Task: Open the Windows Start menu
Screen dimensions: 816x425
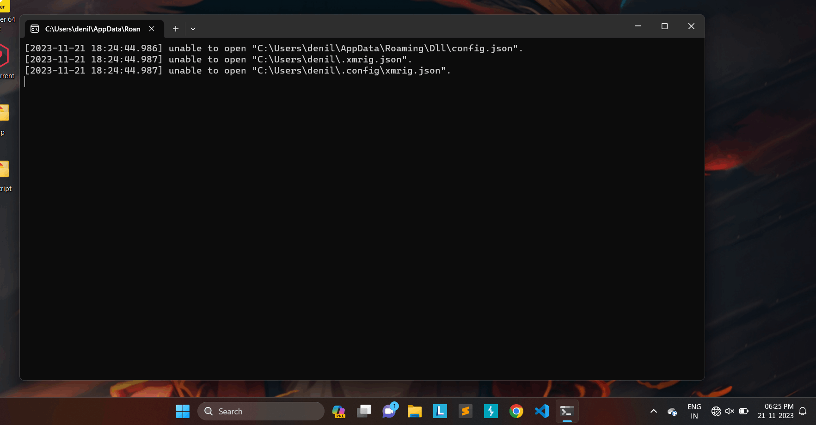Action: [x=183, y=411]
